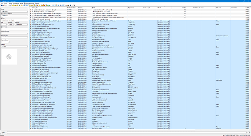Click the Tag - Filename converter icon
This screenshot has width=251, height=136.
click(35, 5)
